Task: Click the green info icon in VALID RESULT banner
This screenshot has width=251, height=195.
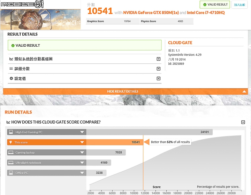Action: coord(13,46)
